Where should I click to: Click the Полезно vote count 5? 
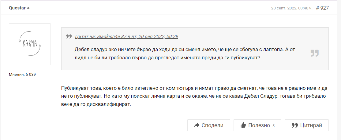click(x=273, y=126)
